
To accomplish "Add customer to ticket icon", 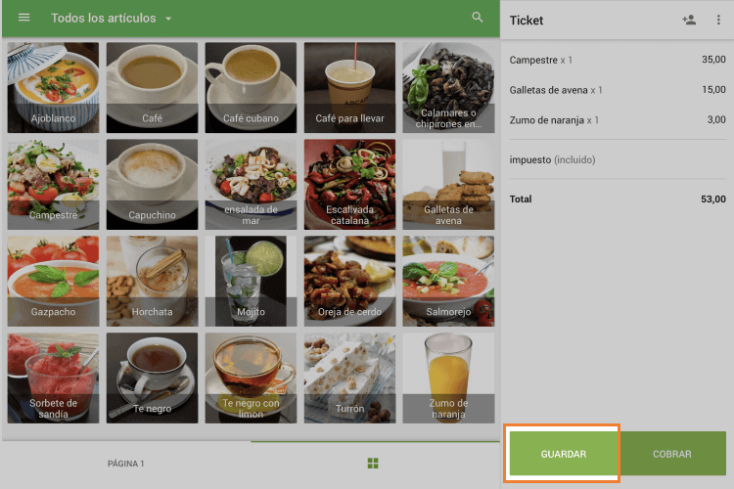I will [x=689, y=20].
